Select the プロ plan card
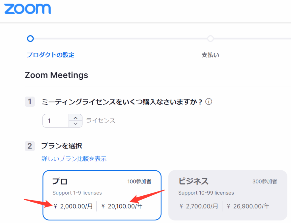Viewport: 291px width, 223px height. click(102, 182)
